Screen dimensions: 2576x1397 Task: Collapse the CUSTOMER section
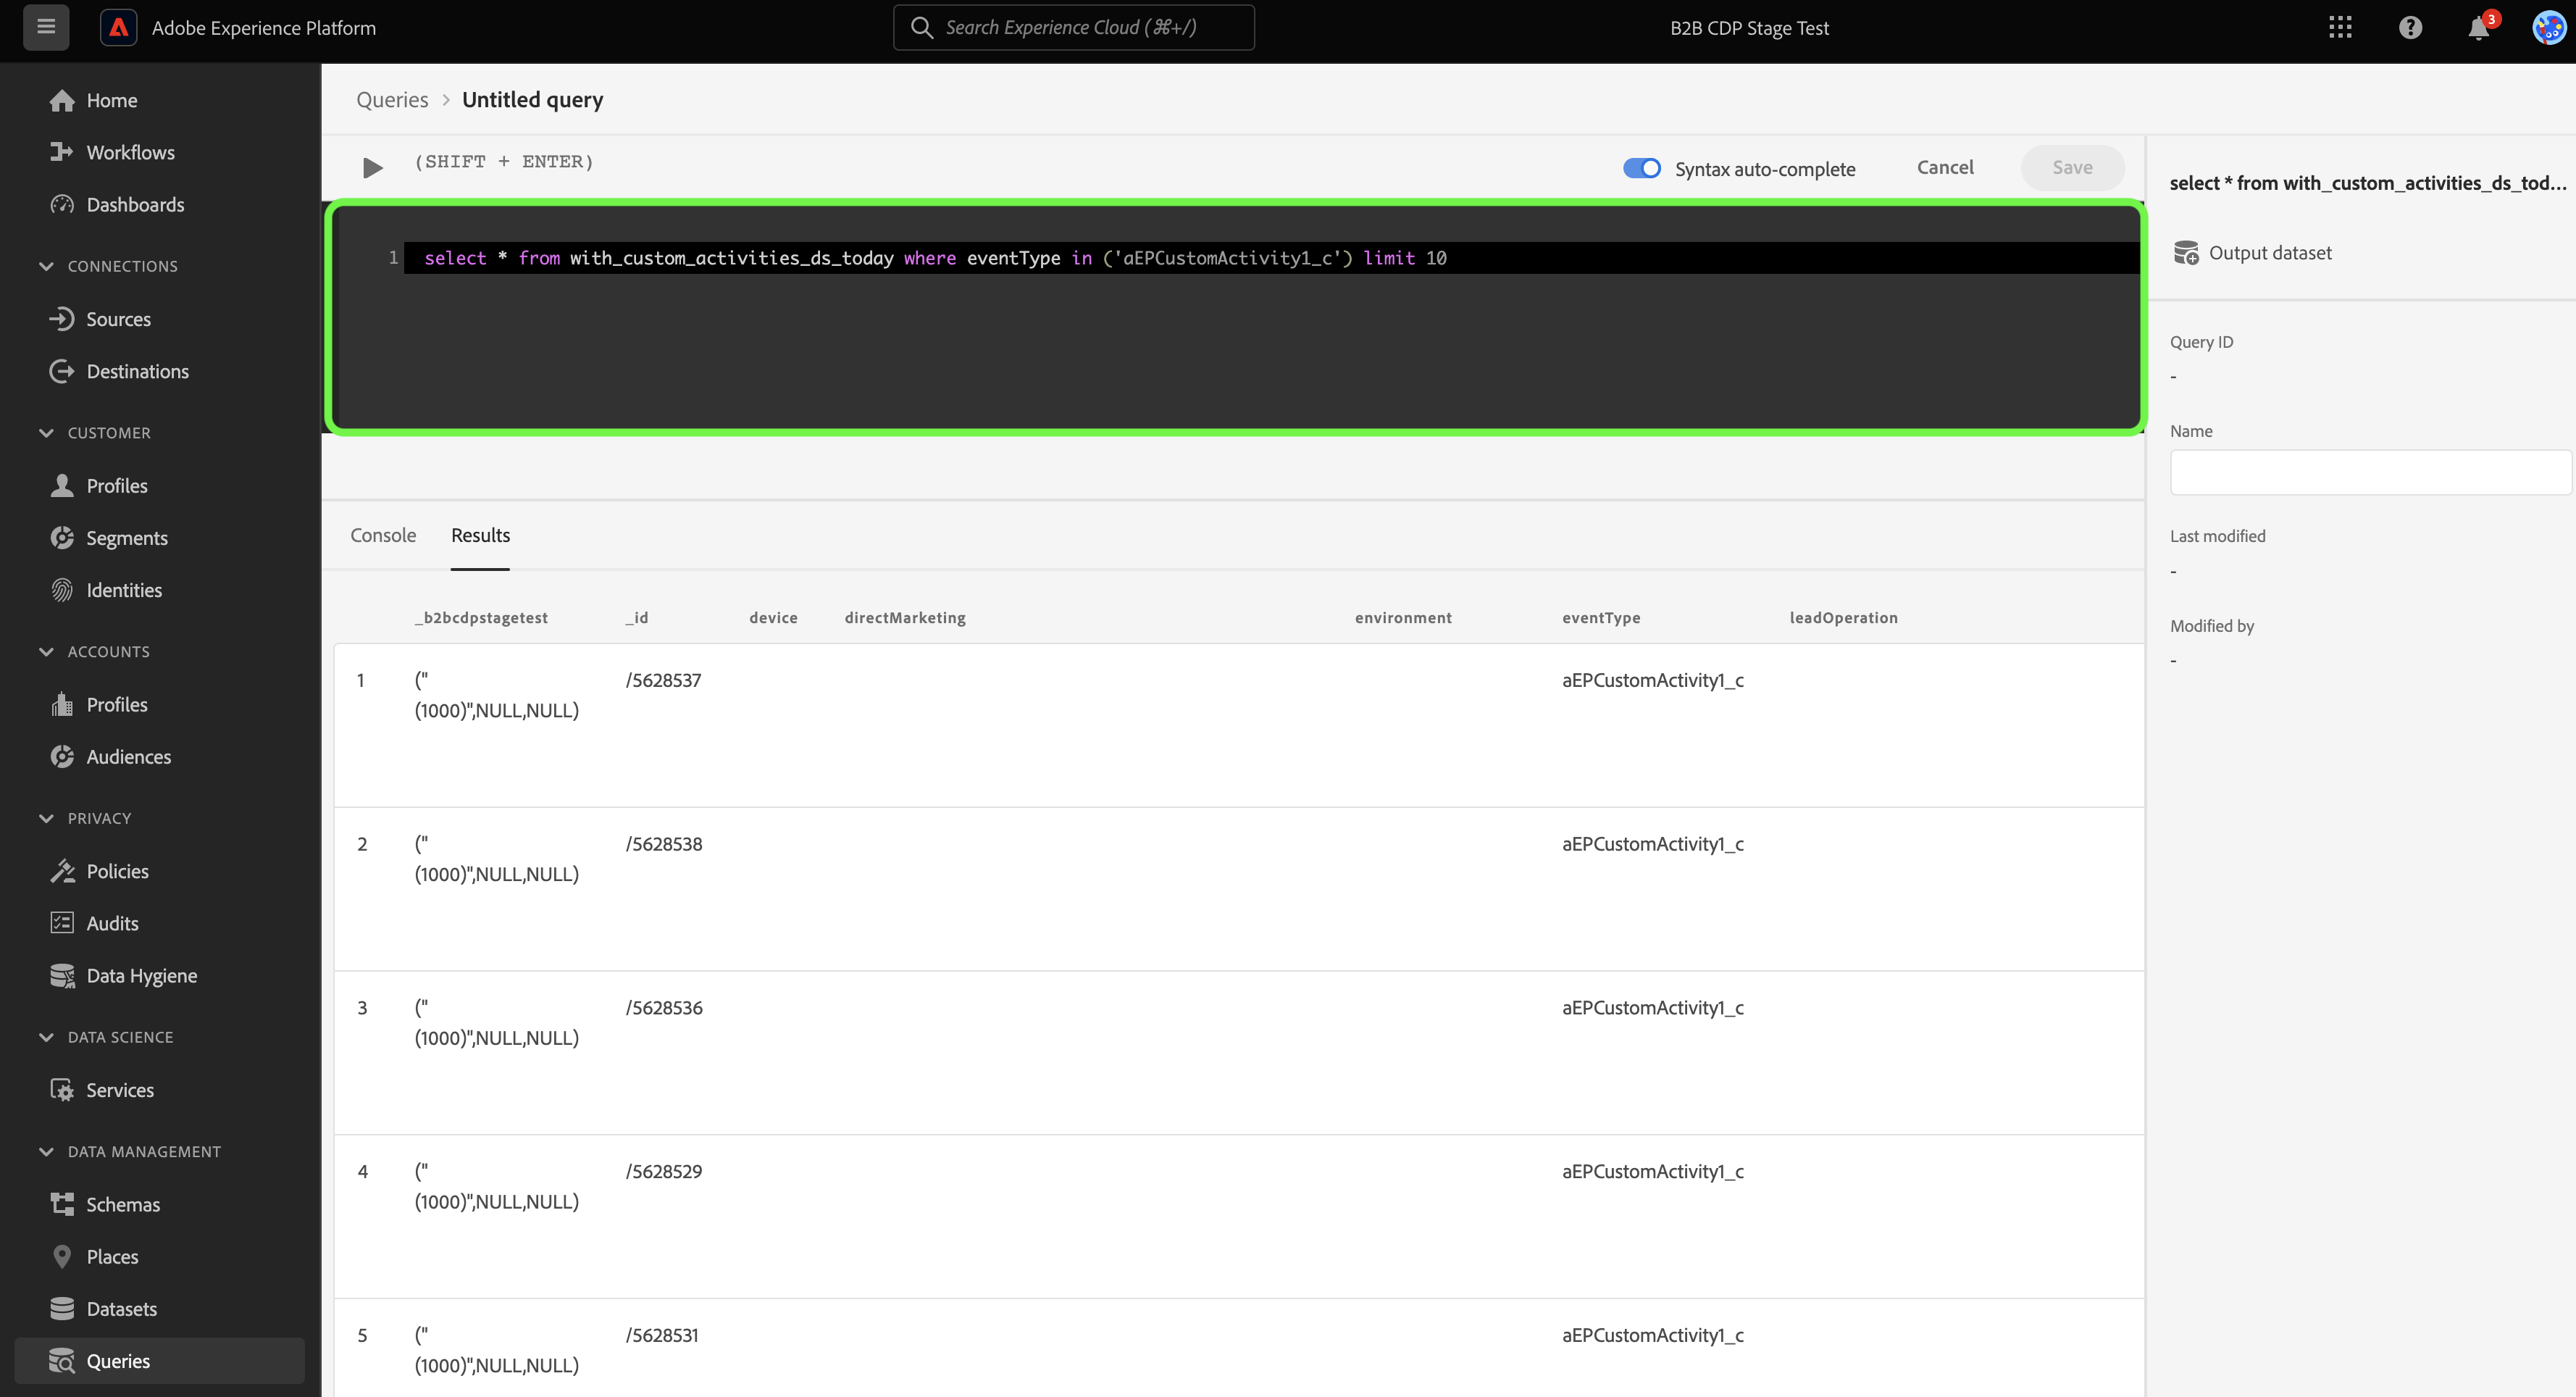click(46, 433)
